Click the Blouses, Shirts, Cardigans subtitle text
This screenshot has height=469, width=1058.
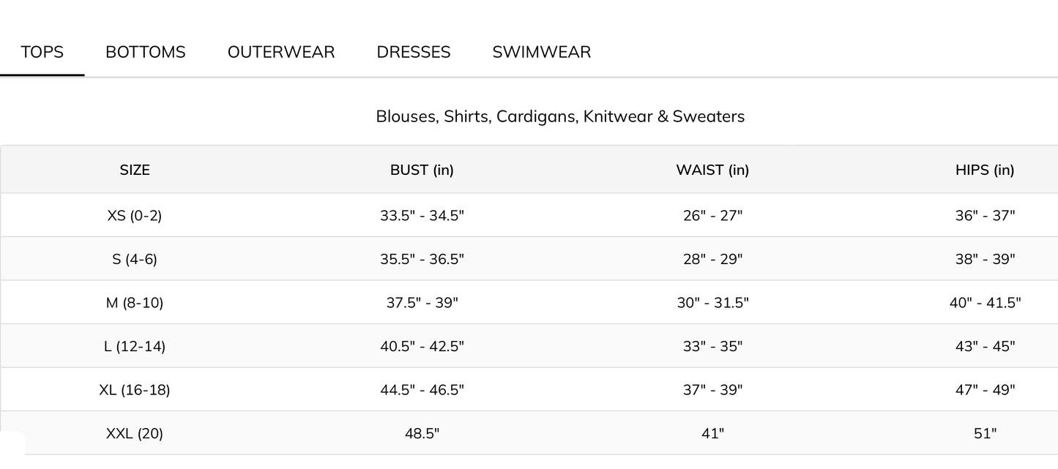560,116
